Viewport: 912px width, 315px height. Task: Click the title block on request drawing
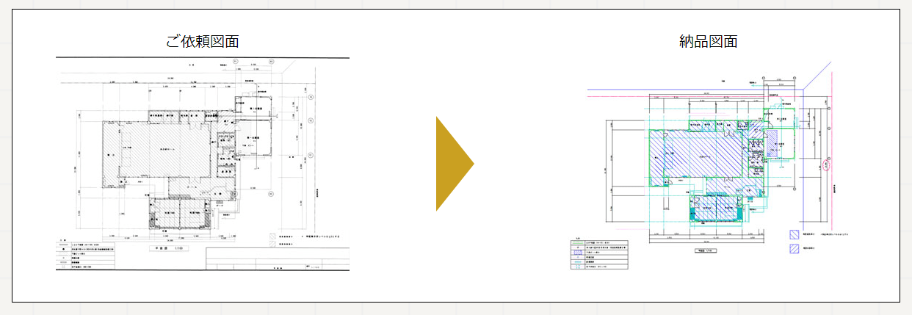(x=278, y=259)
